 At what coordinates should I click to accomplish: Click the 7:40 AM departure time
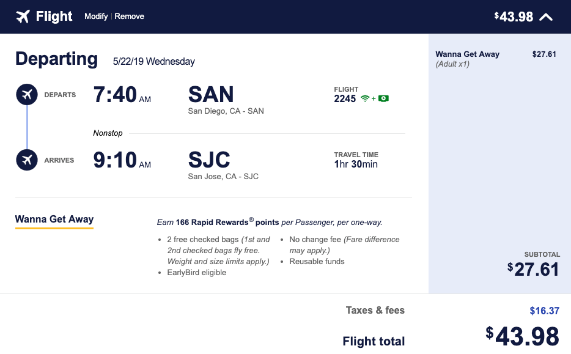pyautogui.click(x=122, y=95)
